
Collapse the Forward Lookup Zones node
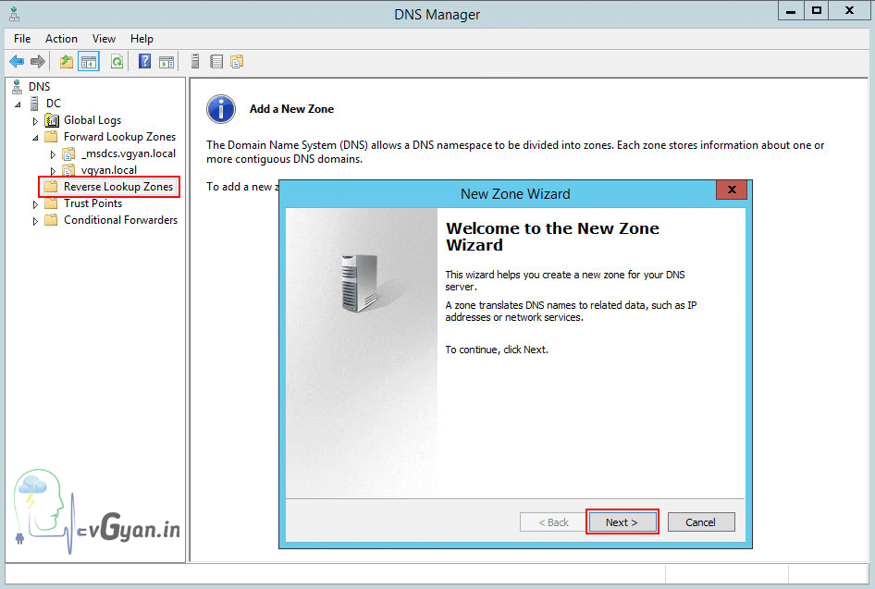[x=36, y=137]
